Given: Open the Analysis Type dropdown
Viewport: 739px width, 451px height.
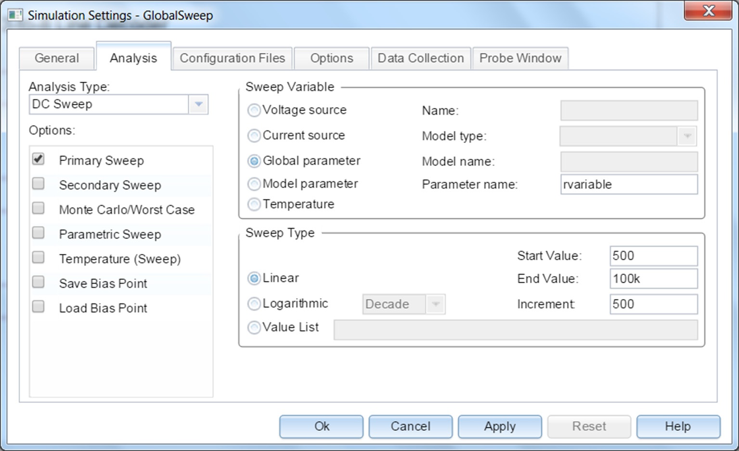Looking at the screenshot, I should [198, 104].
